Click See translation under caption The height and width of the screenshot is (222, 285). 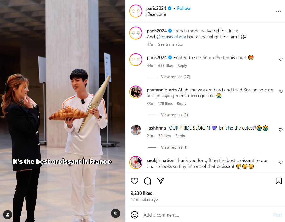click(171, 44)
